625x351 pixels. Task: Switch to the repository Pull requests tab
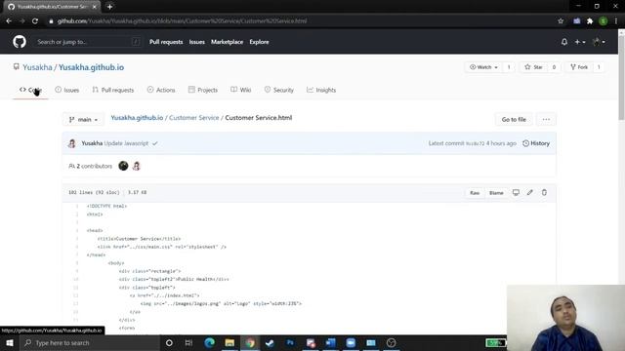113,90
